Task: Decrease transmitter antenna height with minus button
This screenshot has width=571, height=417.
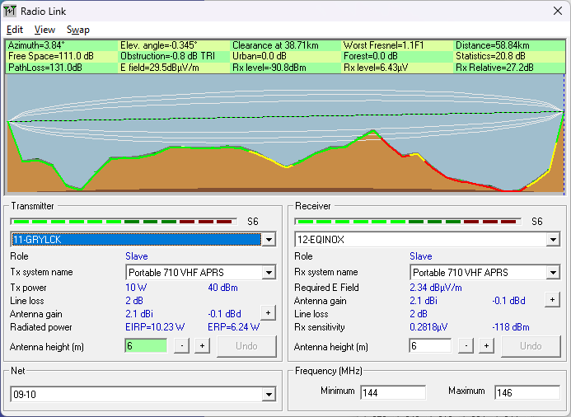Action: [182, 346]
